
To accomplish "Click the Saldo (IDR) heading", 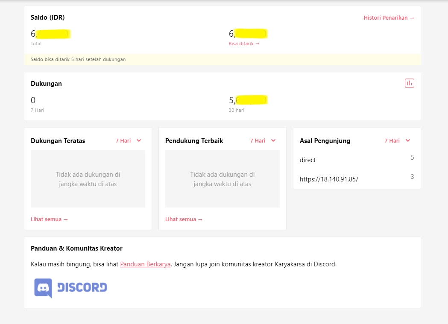I will [48, 18].
